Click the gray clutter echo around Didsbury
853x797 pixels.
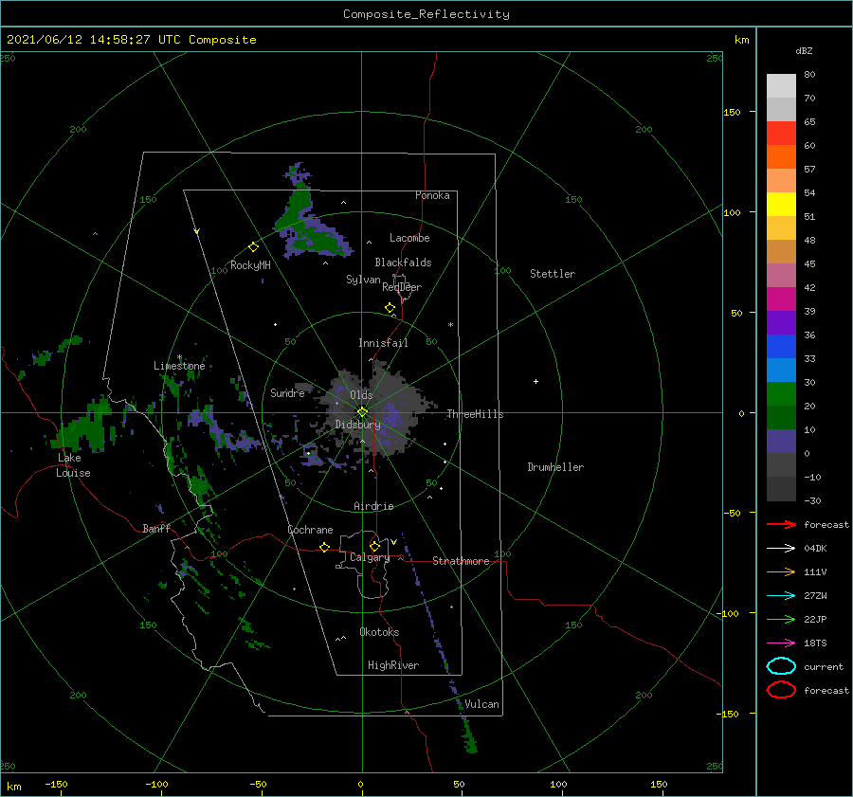coord(375,408)
